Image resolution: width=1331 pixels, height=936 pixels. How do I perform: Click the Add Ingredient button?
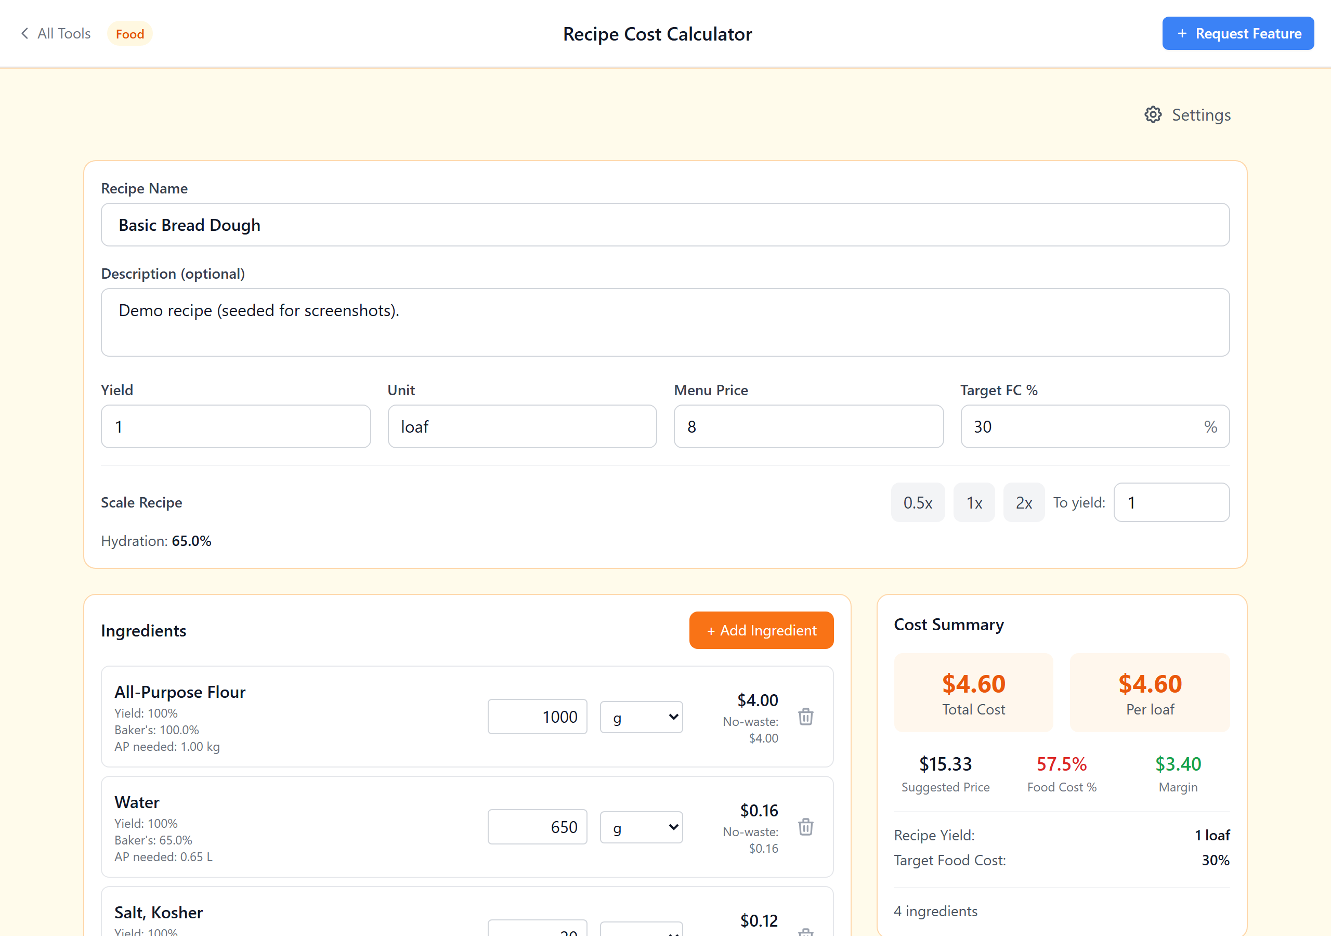pyautogui.click(x=761, y=630)
